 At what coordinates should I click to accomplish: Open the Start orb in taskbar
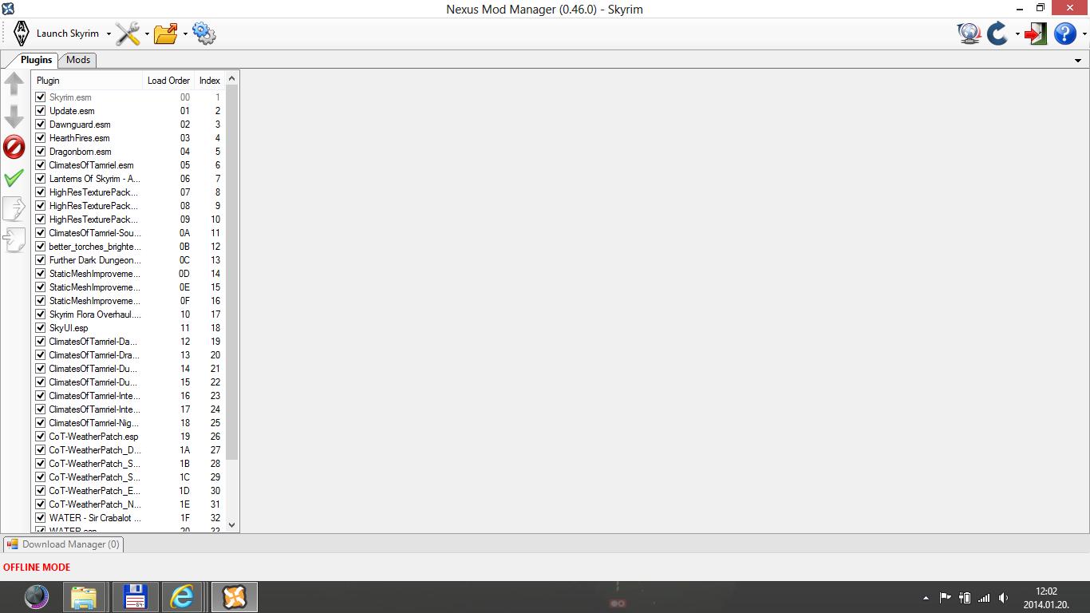point(36,597)
